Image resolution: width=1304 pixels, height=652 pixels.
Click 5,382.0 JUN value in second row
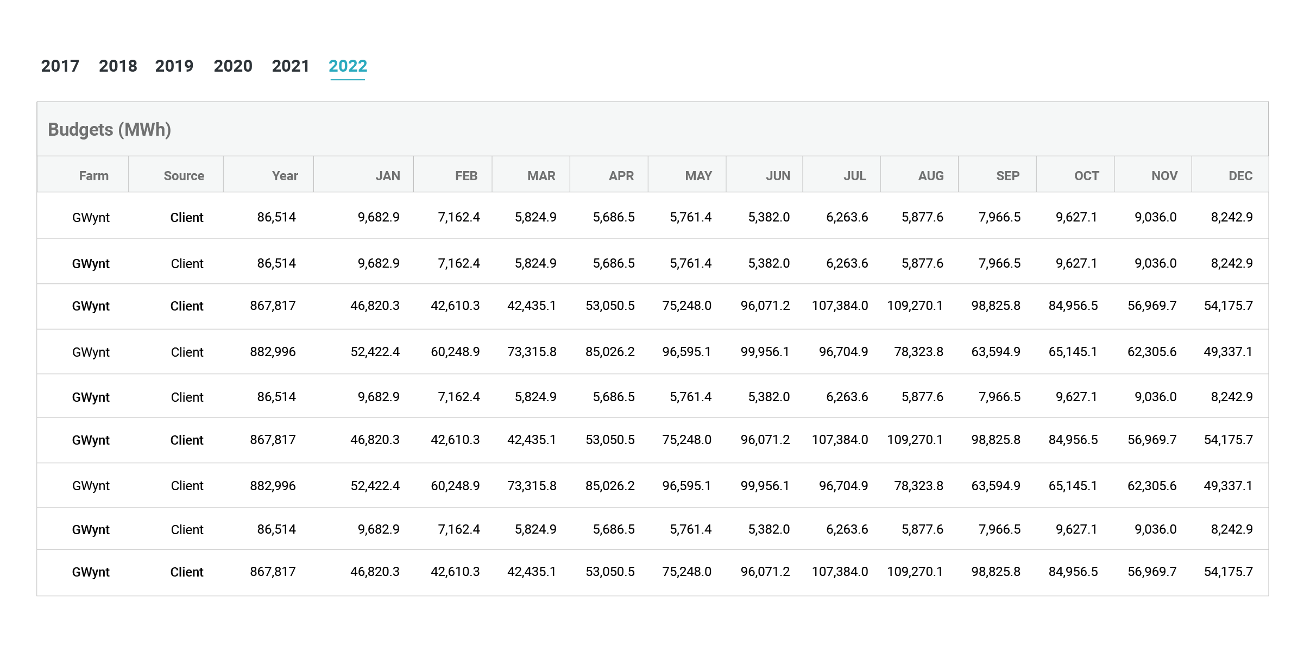point(769,263)
